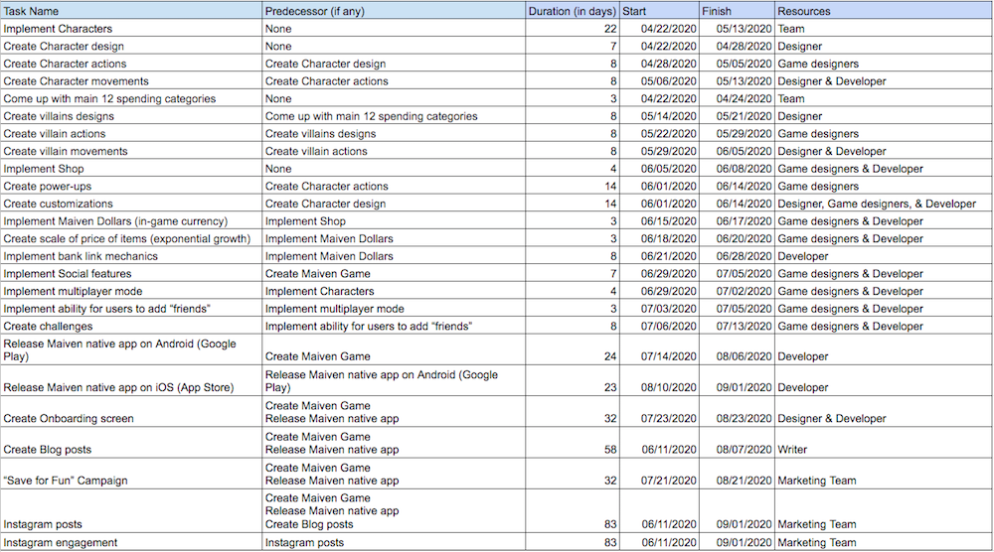Select the 'Predecessor (if any)' header cell

click(x=394, y=11)
